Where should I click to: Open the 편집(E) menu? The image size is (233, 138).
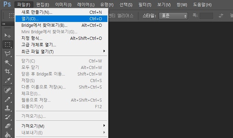click(x=43, y=4)
